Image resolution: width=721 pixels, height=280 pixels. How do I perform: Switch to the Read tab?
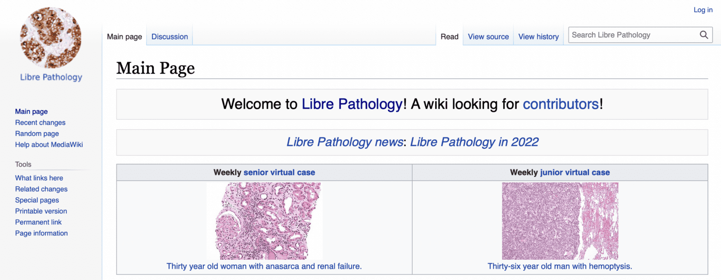(449, 37)
